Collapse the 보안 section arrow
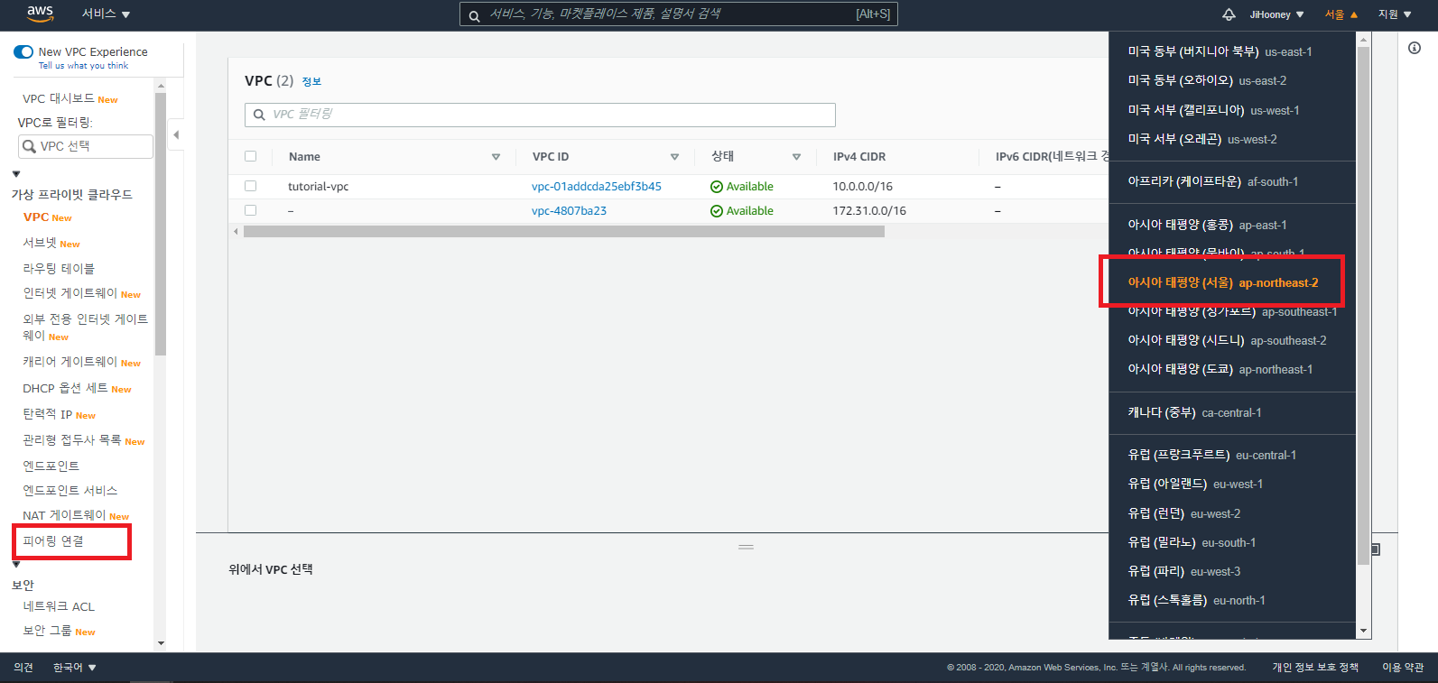Viewport: 1438px width, 683px height. click(16, 565)
